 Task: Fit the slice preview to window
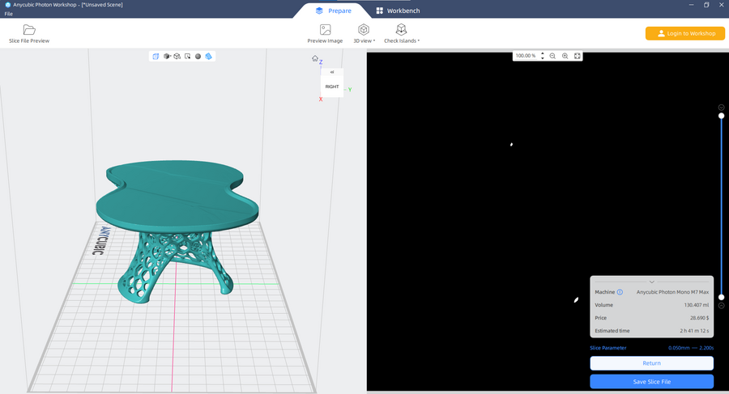(x=577, y=56)
